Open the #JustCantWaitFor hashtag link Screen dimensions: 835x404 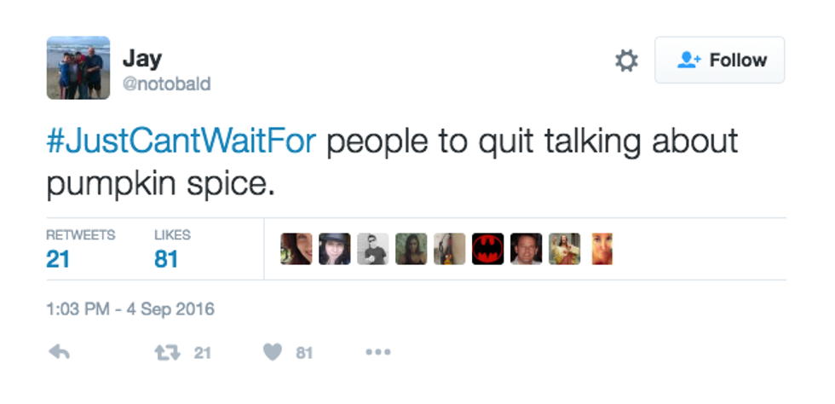(181, 141)
